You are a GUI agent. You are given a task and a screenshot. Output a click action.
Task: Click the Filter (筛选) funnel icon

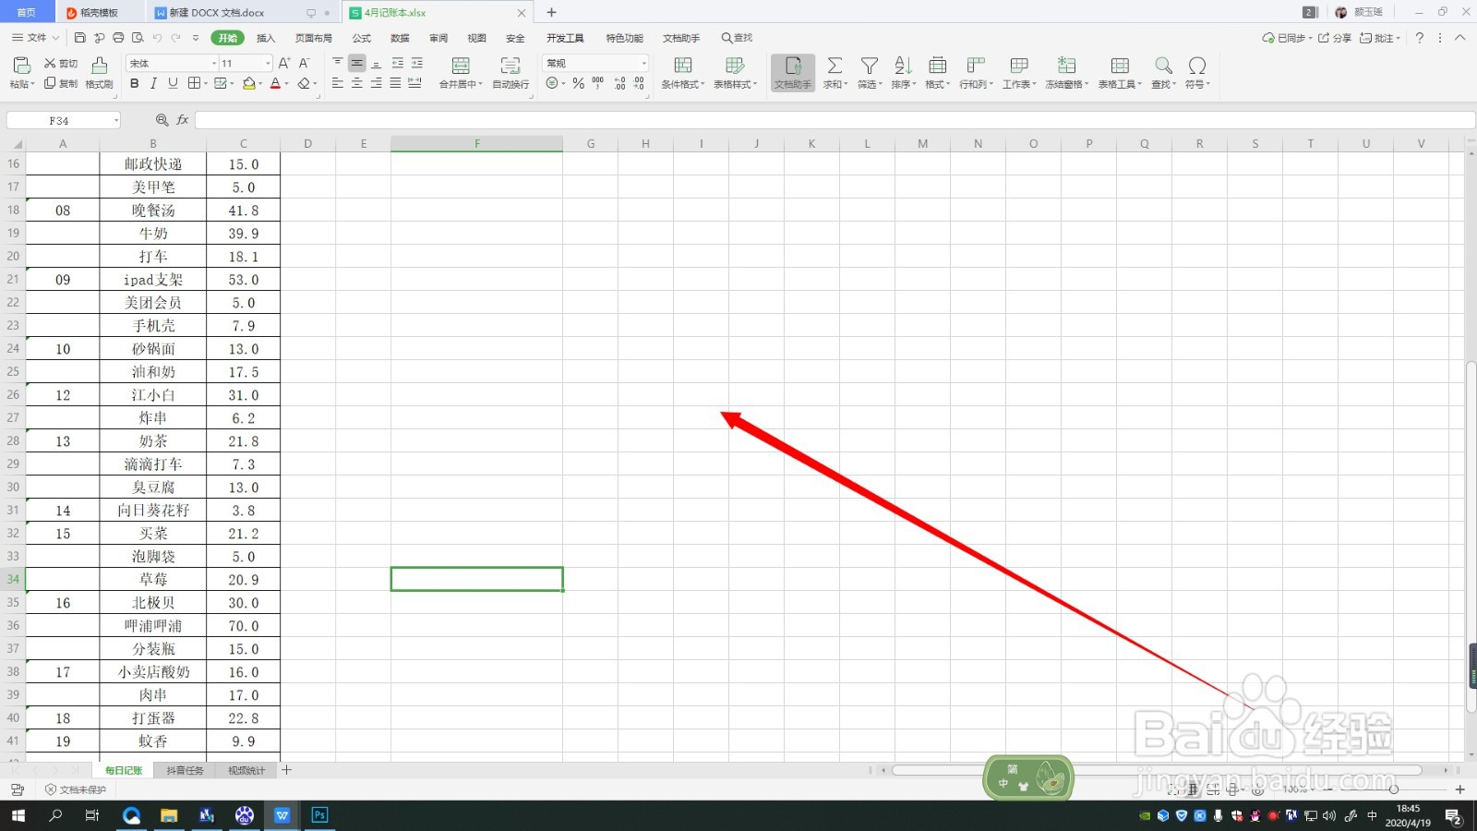tap(870, 66)
